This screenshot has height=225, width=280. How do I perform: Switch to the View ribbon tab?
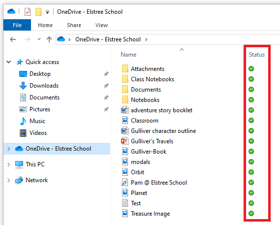(x=101, y=25)
